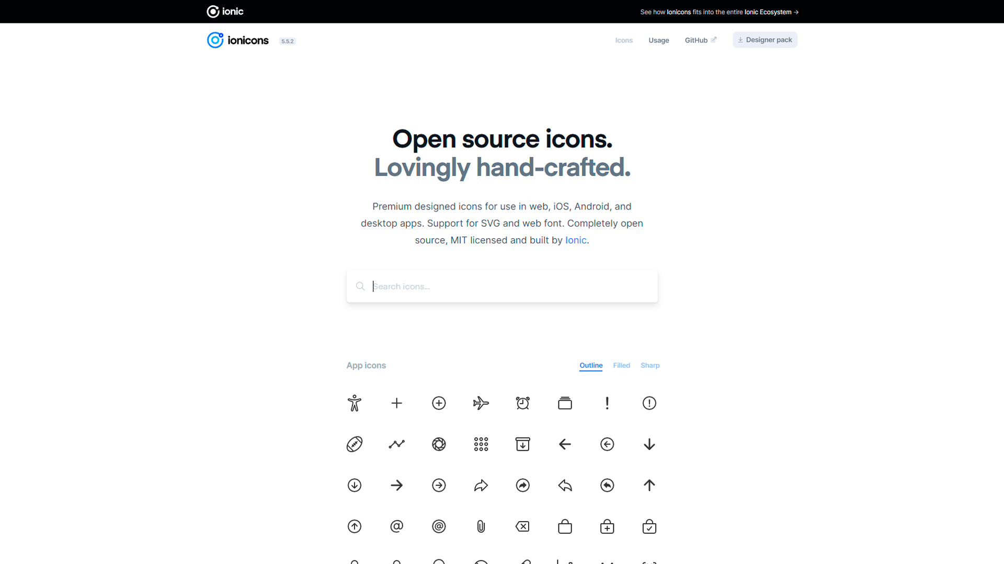The height and width of the screenshot is (564, 1004).
Task: Click the analytics line chart icon
Action: [x=397, y=444]
